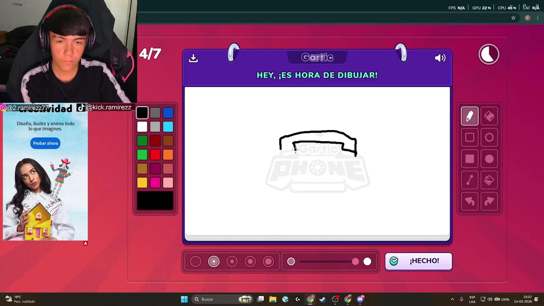This screenshot has width=544, height=306.
Task: Select the filled rectangle tool
Action: tap(470, 159)
